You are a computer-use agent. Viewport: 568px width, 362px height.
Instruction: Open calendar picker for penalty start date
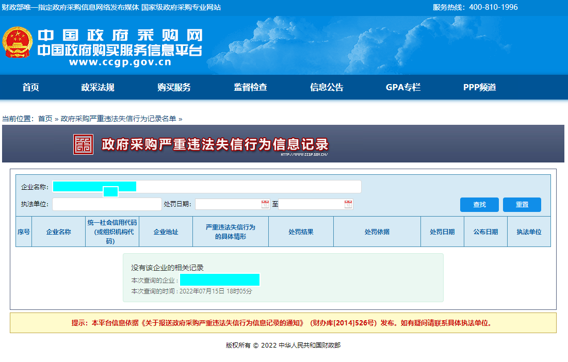[x=265, y=204]
